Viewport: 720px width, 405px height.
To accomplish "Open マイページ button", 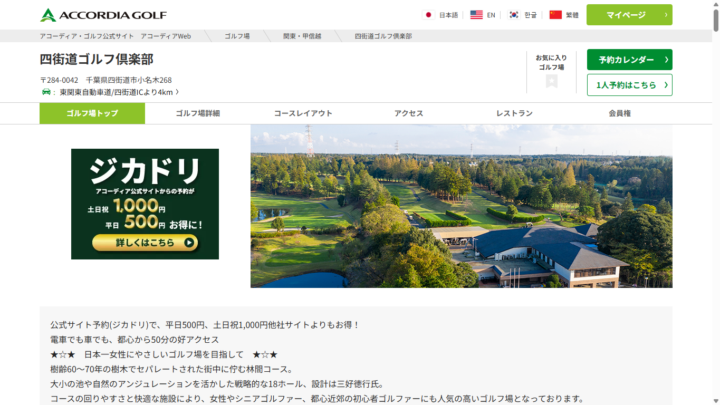I will click(629, 15).
